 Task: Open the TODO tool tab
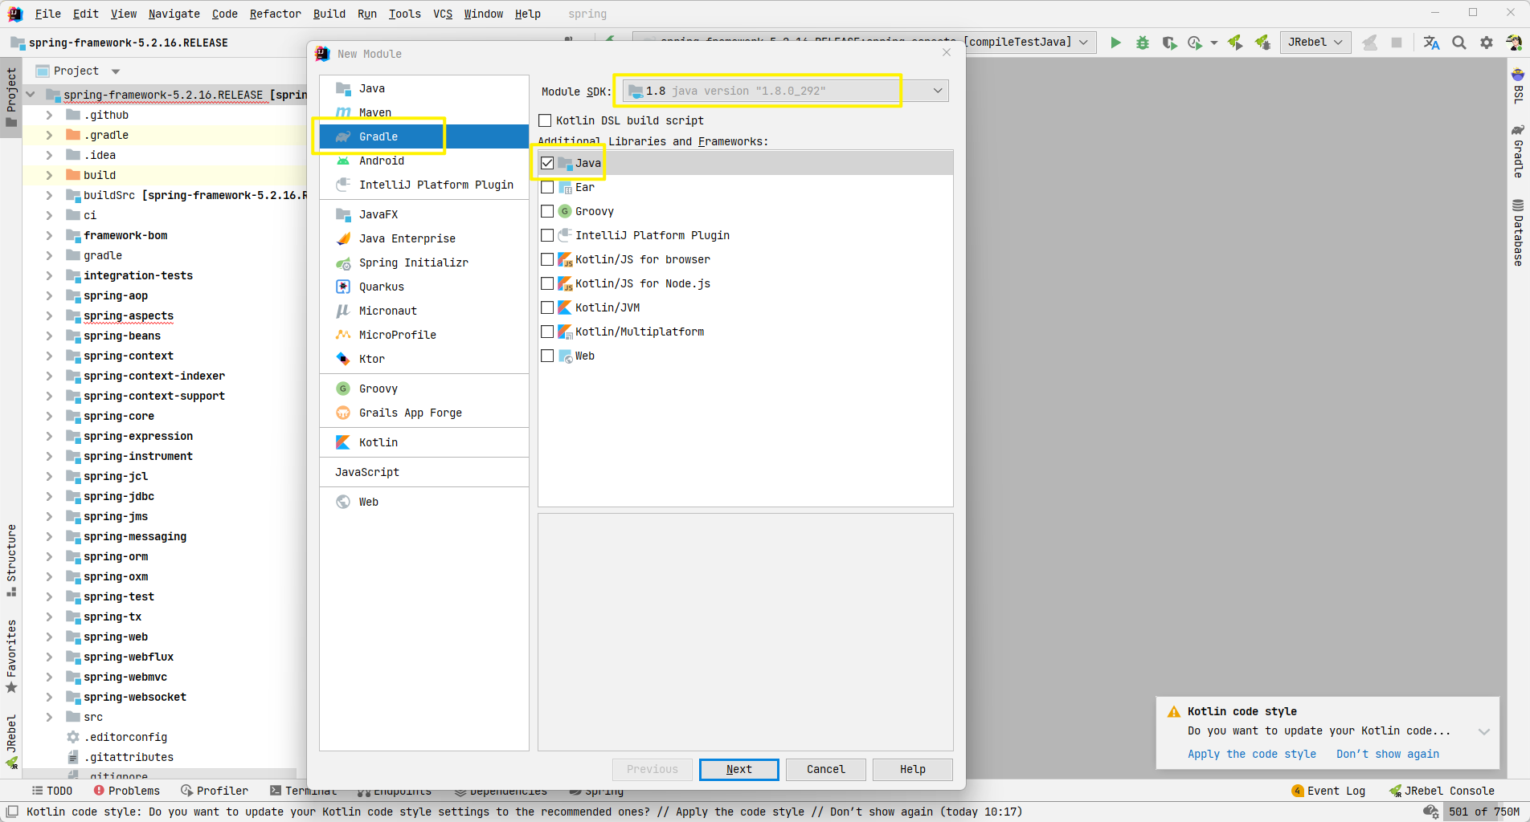pos(52,791)
